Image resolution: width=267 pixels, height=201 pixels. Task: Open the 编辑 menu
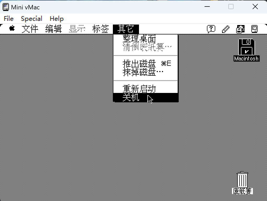pyautogui.click(x=53, y=29)
